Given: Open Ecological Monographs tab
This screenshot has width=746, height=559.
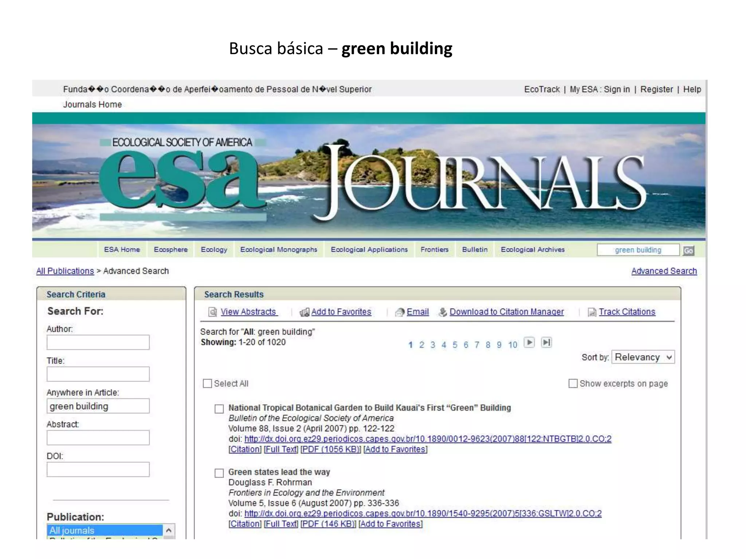Looking at the screenshot, I should pos(279,250).
